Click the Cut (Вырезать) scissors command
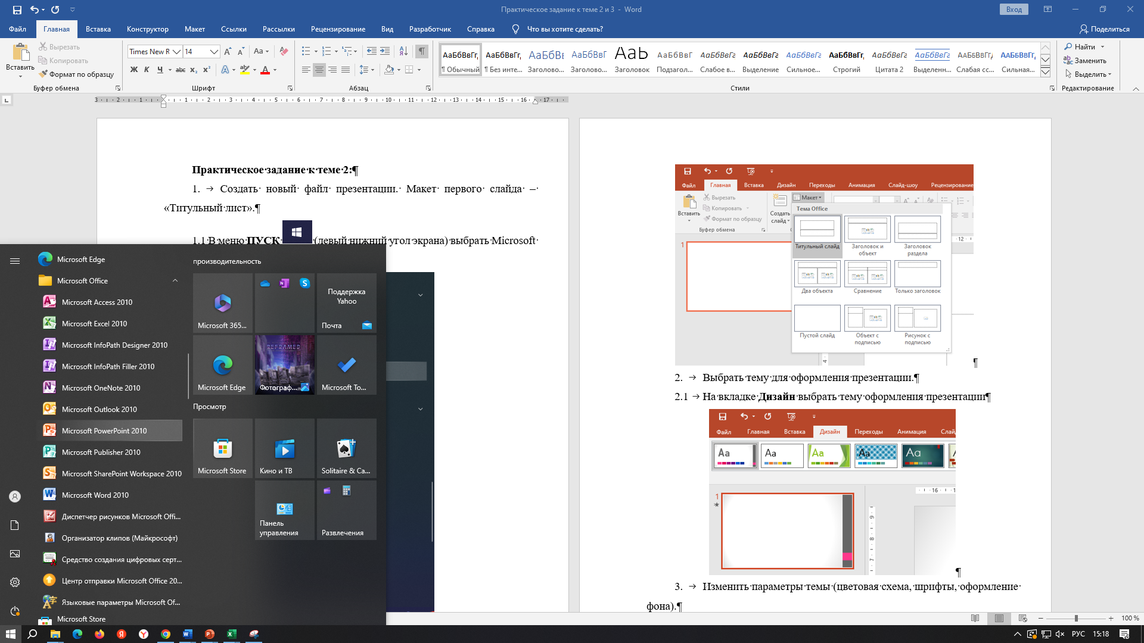Image resolution: width=1144 pixels, height=643 pixels. click(x=59, y=46)
